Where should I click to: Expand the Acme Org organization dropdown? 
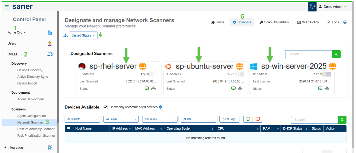click(17, 32)
